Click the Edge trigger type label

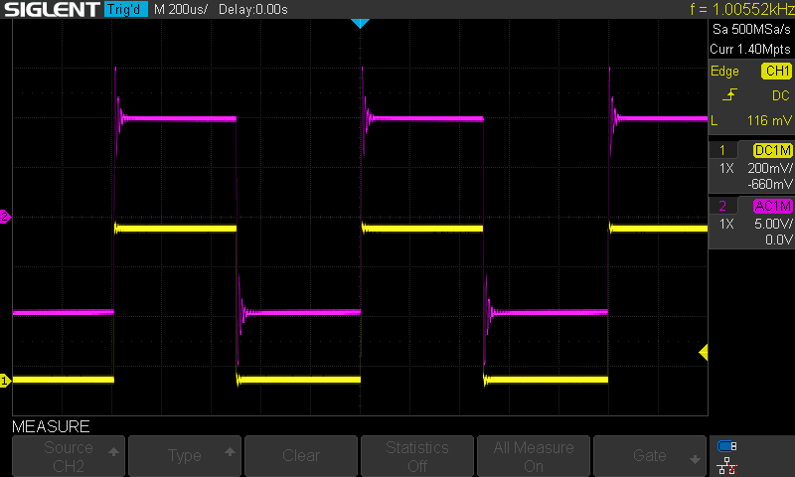click(x=724, y=71)
